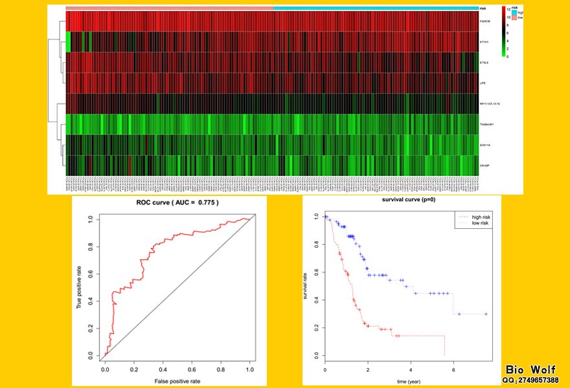Image resolution: width=570 pixels, height=388 pixels.
Task: Click the 4 tick on time axis
Action: [411, 370]
